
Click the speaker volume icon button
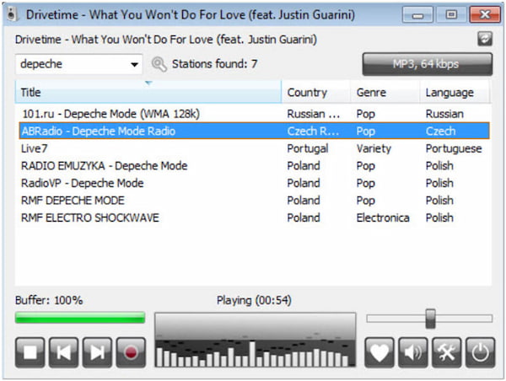pyautogui.click(x=412, y=352)
